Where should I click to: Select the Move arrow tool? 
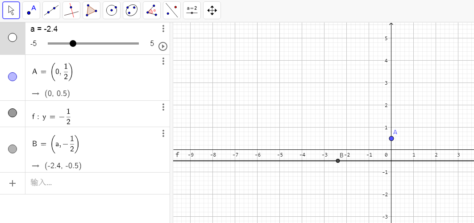(11, 10)
